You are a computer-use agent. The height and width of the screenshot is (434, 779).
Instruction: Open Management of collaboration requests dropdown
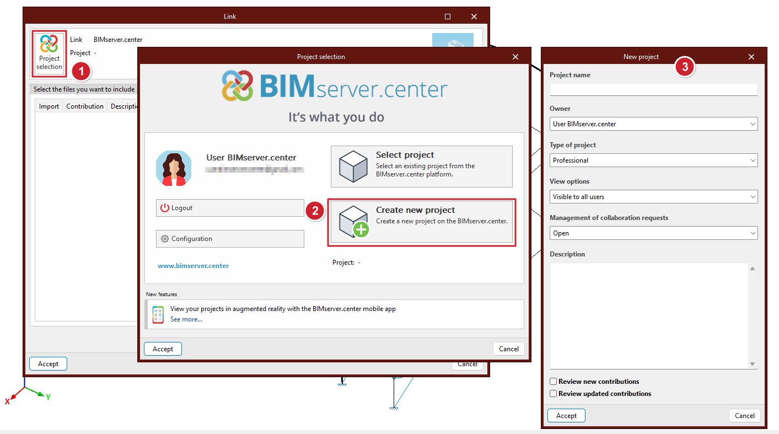[653, 233]
